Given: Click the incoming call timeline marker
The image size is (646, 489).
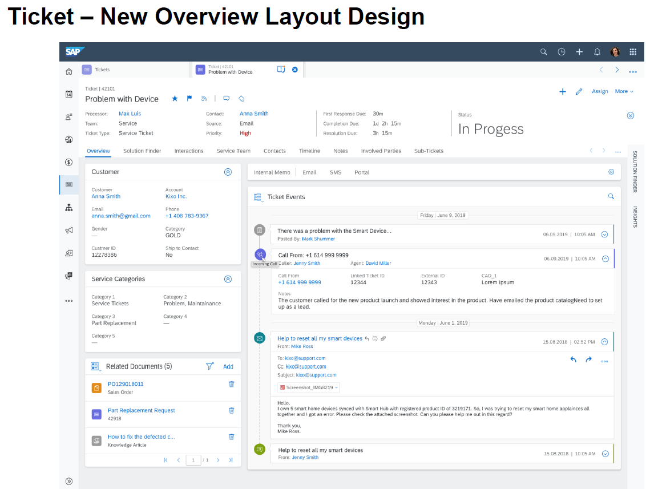Looking at the screenshot, I should tap(260, 254).
